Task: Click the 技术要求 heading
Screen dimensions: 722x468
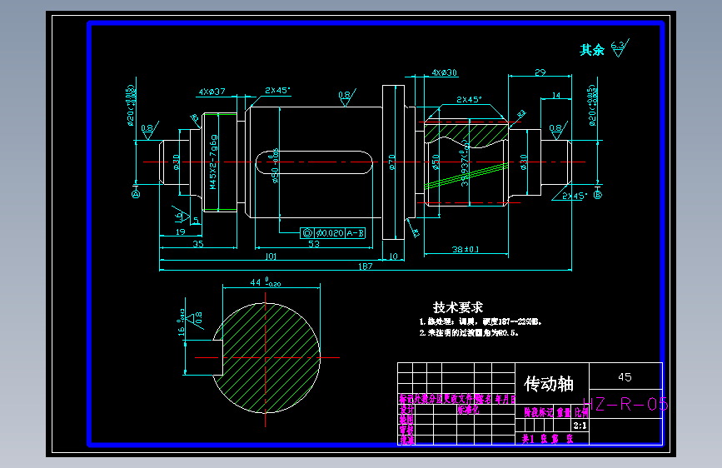Action: (458, 307)
